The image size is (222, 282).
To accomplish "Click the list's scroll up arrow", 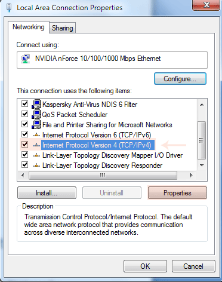I will point(202,105).
